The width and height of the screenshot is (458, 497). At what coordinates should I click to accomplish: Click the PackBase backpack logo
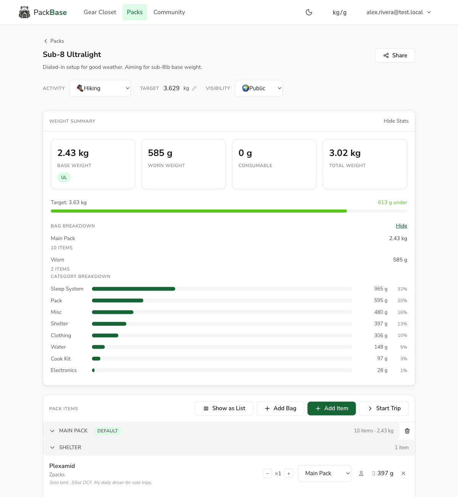24,12
